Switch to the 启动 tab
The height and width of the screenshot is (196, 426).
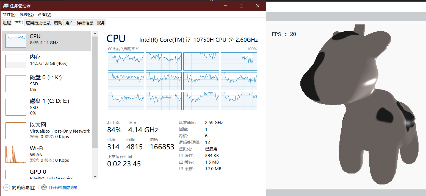coord(58,23)
